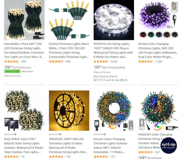Open the Extendable 2-Pack 66FT lights title

(24, 50)
